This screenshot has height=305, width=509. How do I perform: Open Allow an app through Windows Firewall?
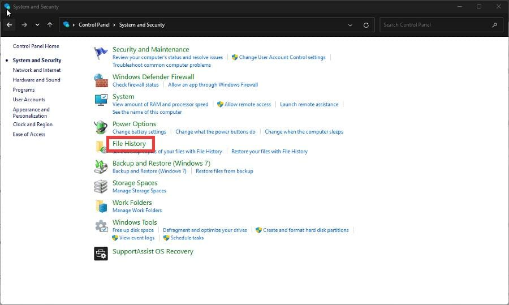pos(213,84)
